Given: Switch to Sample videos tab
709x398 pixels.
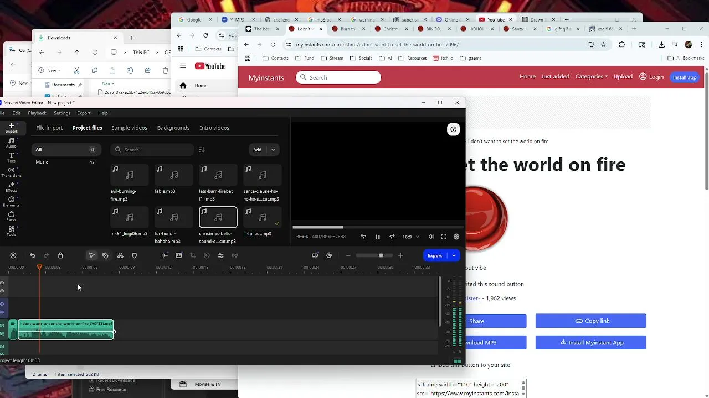Looking at the screenshot, I should point(129,128).
